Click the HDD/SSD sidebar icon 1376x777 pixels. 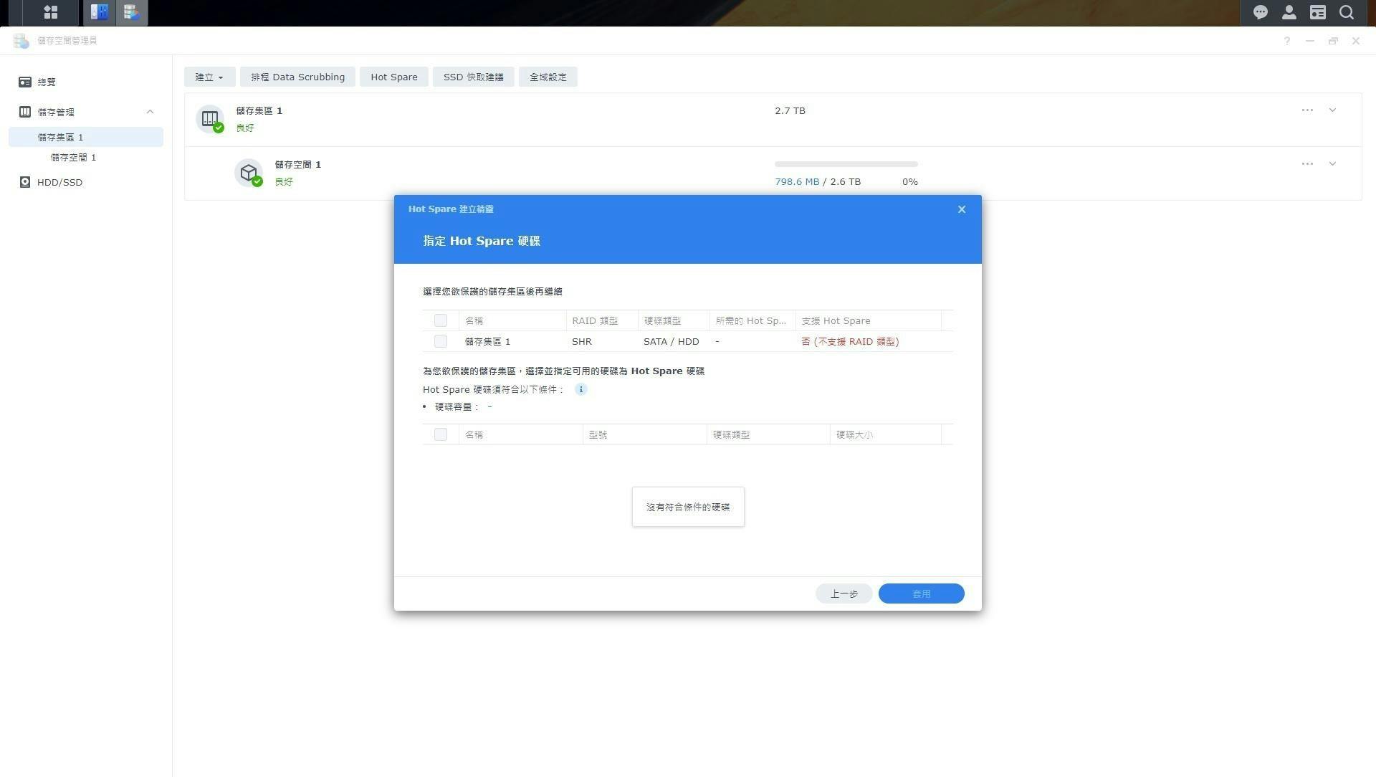[25, 182]
